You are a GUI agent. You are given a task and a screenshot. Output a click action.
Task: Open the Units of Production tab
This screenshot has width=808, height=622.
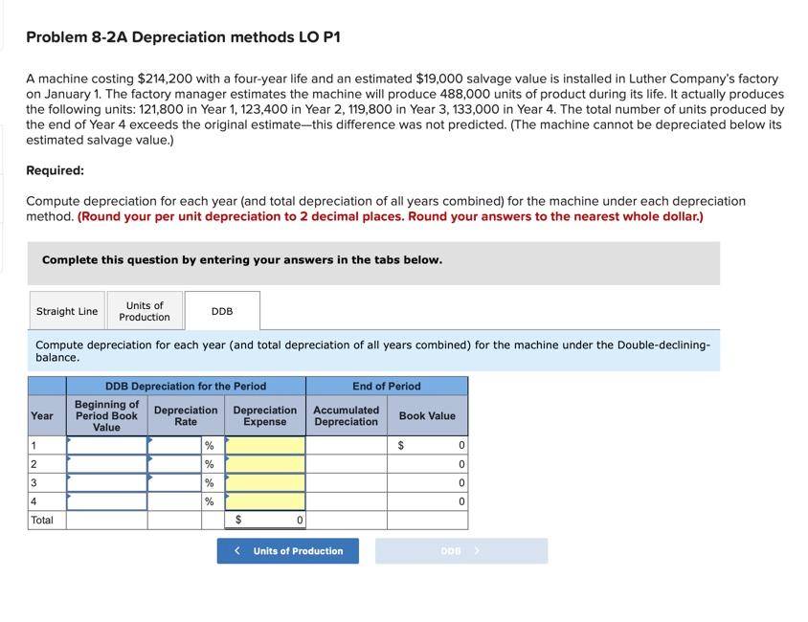(x=145, y=311)
